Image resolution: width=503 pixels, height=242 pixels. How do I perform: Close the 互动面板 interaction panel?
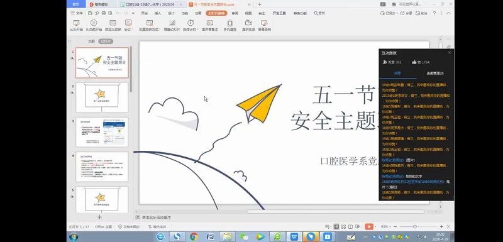click(450, 53)
